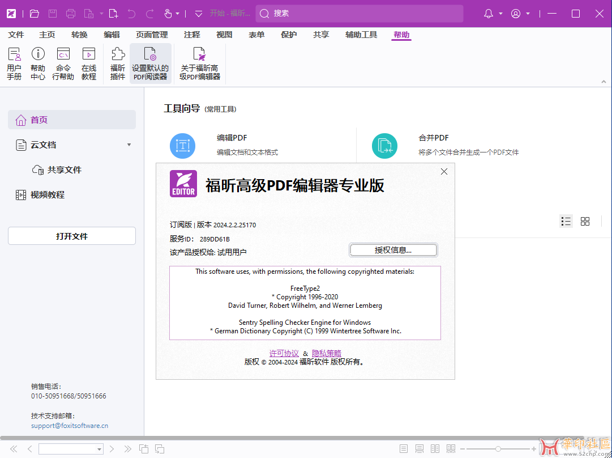Go to the last page arrow

[x=127, y=448]
